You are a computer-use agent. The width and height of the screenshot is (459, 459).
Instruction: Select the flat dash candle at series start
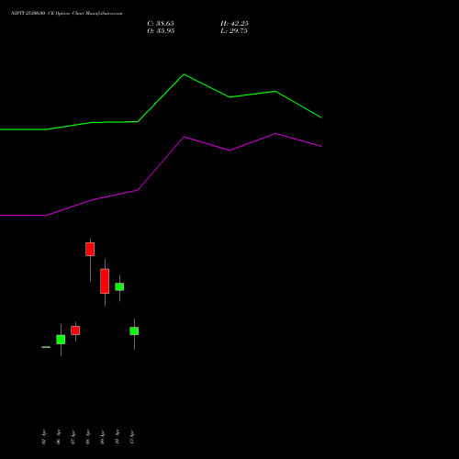pyautogui.click(x=46, y=347)
